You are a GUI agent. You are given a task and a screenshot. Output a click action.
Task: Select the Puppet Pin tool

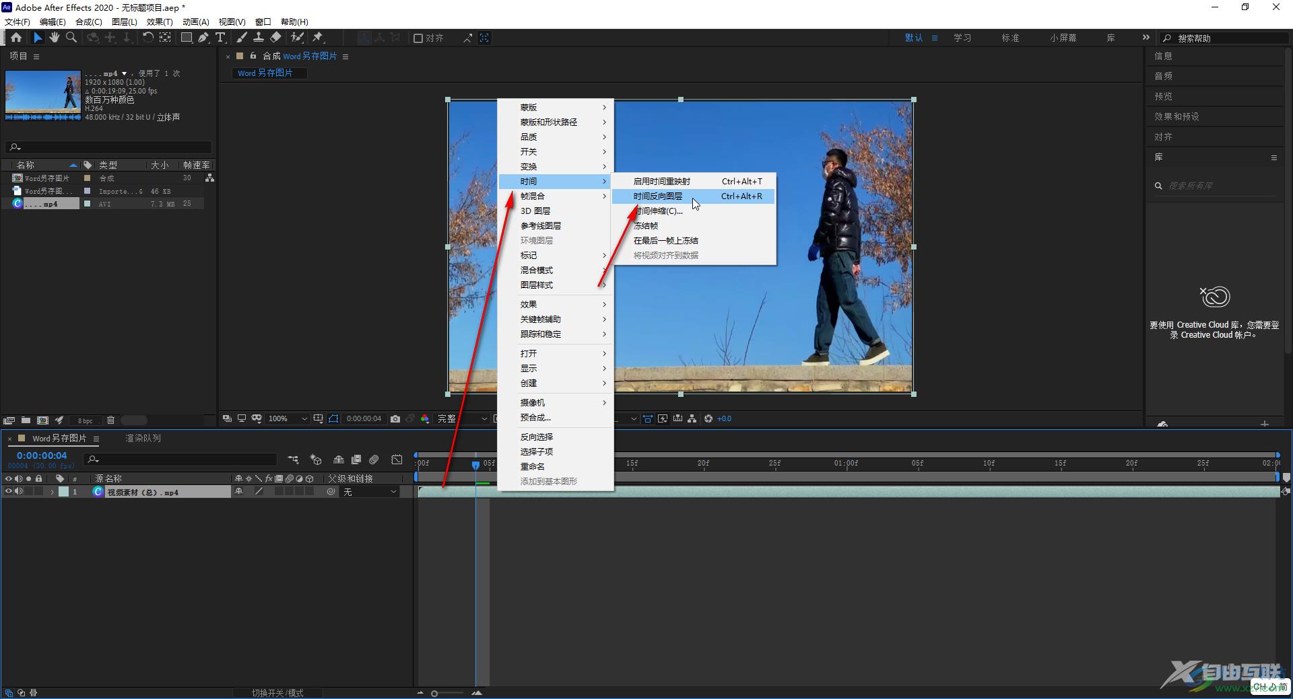tap(318, 38)
